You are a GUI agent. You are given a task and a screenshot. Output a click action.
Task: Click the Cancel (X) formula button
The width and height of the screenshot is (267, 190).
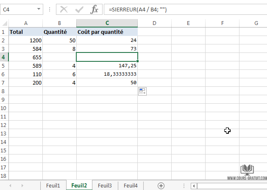64,9
